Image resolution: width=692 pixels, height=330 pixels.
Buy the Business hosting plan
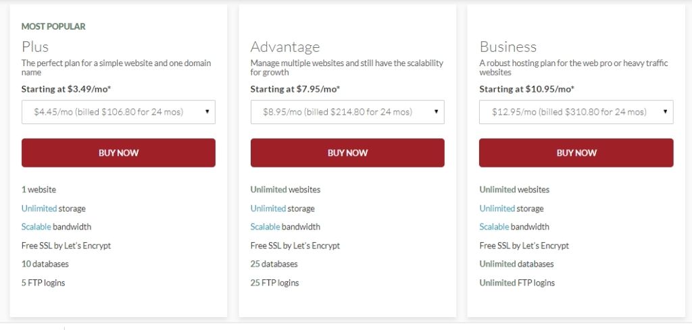coord(576,153)
